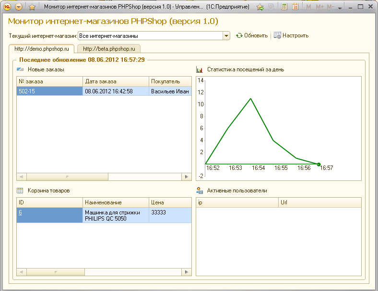Click the 1C application logo icon
Image resolution: width=378 pixels, height=291 pixels.
8,7
